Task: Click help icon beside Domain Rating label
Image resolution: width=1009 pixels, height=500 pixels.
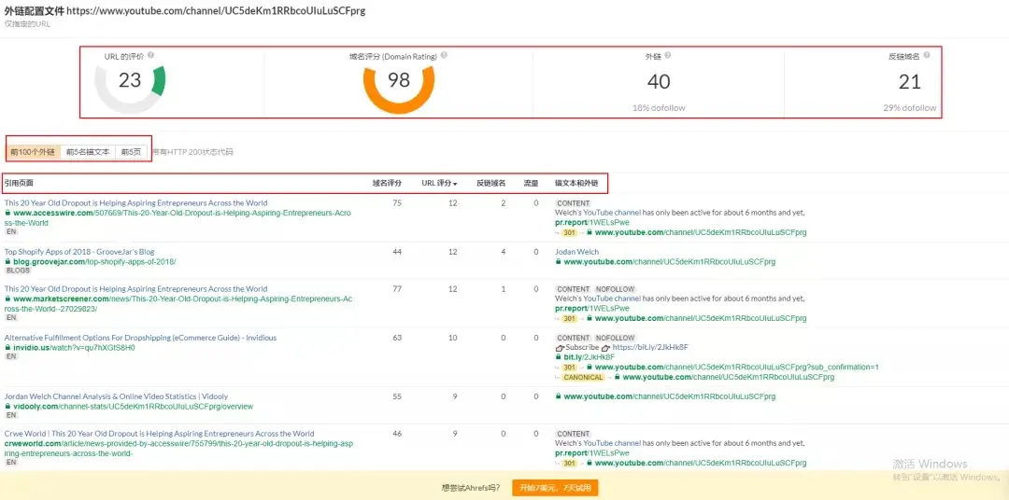Action: pos(444,56)
